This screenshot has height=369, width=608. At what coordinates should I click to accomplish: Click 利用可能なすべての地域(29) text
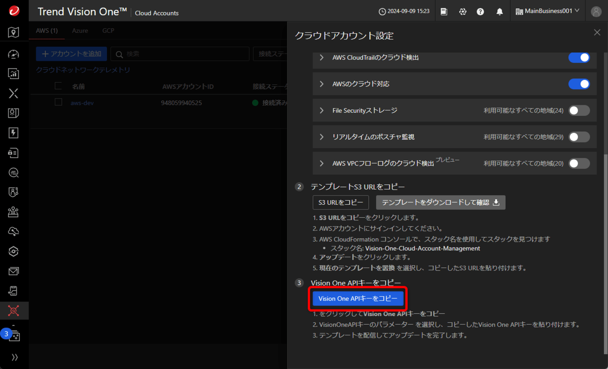coord(523,137)
